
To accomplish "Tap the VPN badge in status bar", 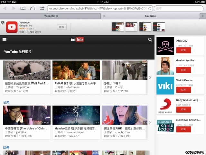I will click(x=14, y=2).
